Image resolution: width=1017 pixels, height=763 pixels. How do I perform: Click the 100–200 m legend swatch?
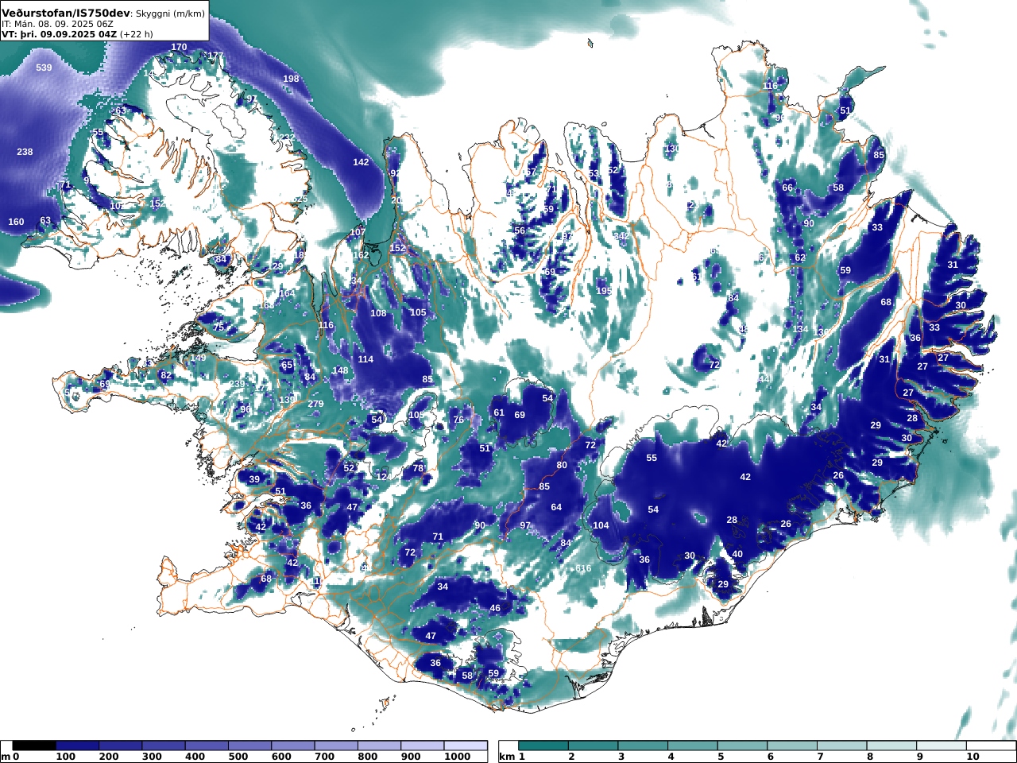click(x=77, y=746)
